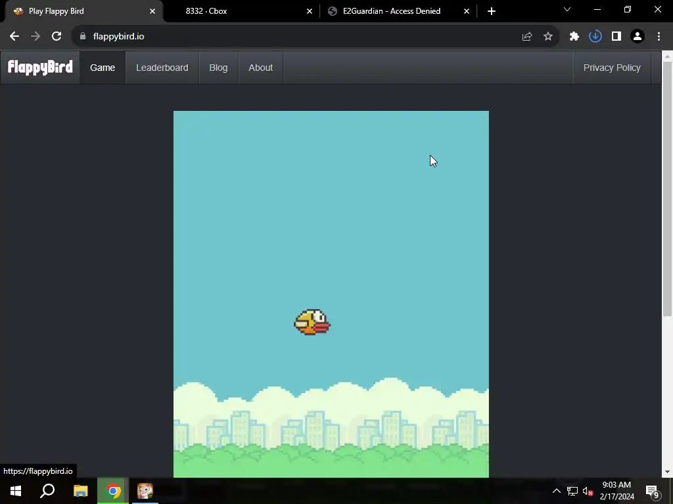The width and height of the screenshot is (673, 504).
Task: Open File Explorer from taskbar
Action: pos(80,491)
